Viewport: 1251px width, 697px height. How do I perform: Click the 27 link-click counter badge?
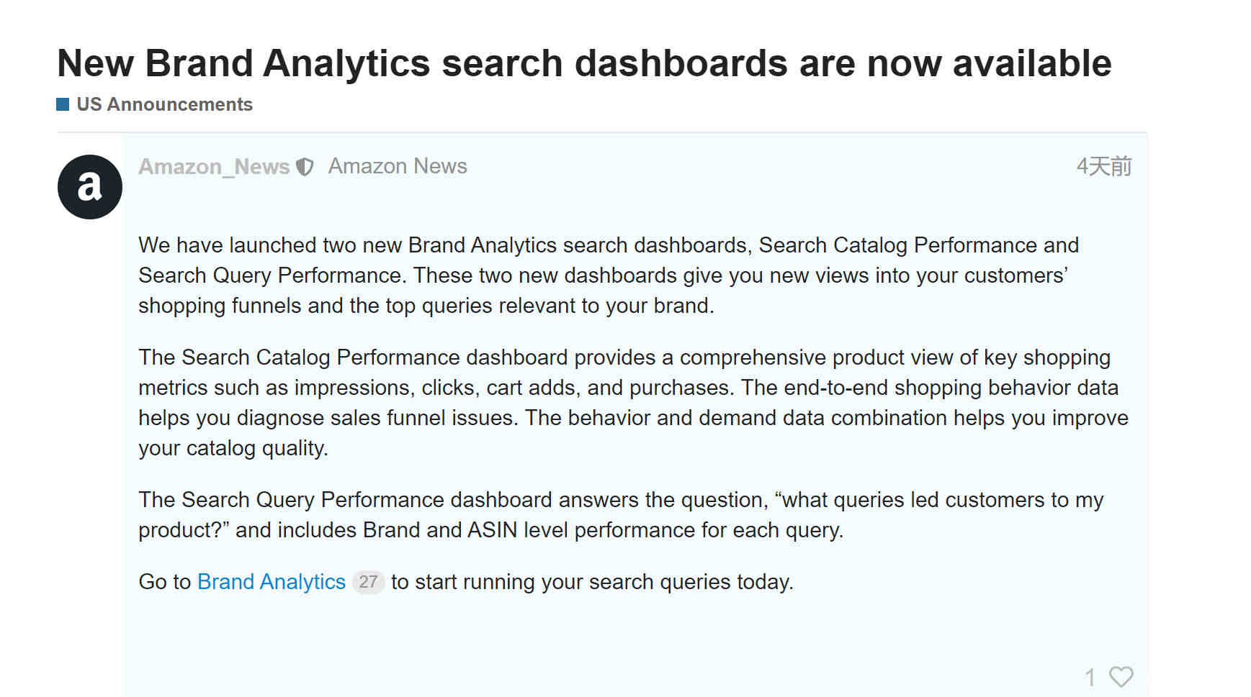point(368,581)
